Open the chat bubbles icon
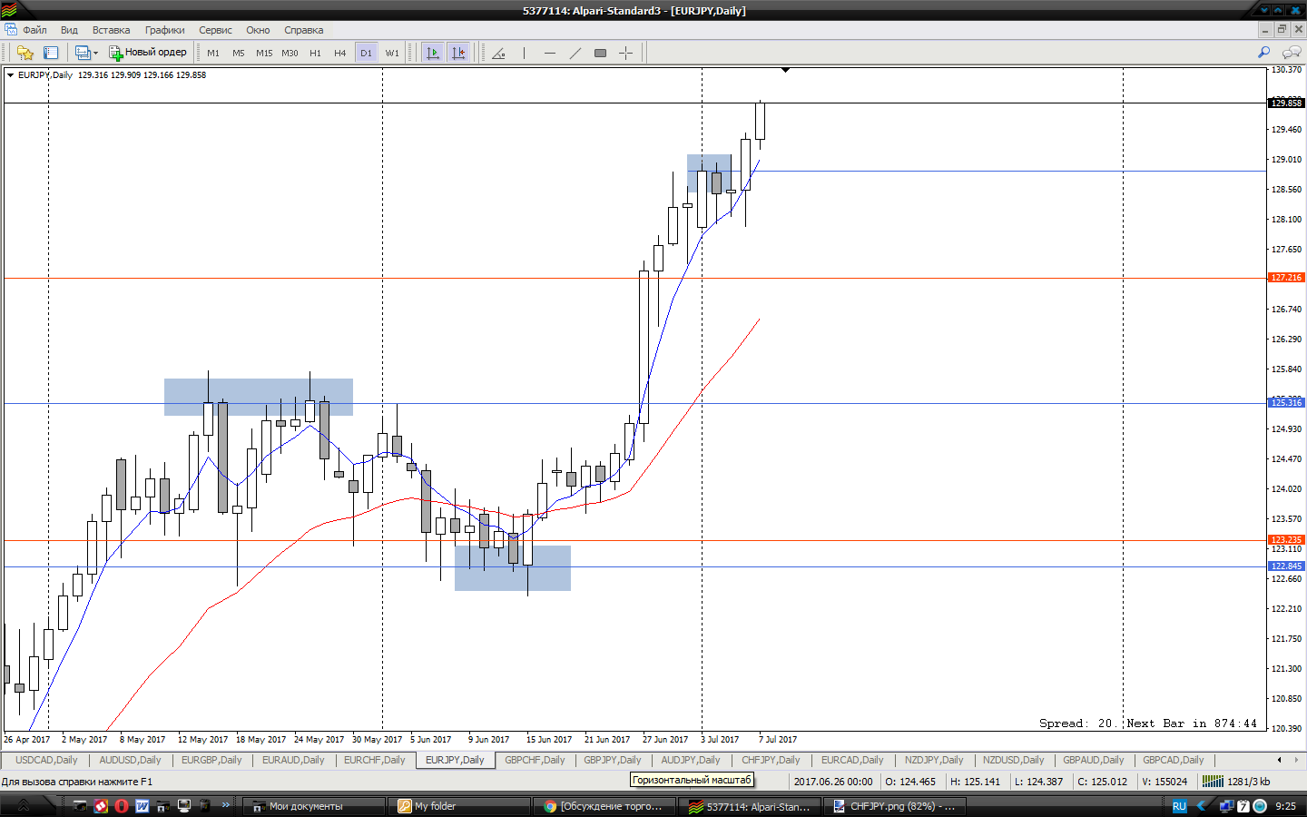The height and width of the screenshot is (817, 1307). click(1292, 53)
